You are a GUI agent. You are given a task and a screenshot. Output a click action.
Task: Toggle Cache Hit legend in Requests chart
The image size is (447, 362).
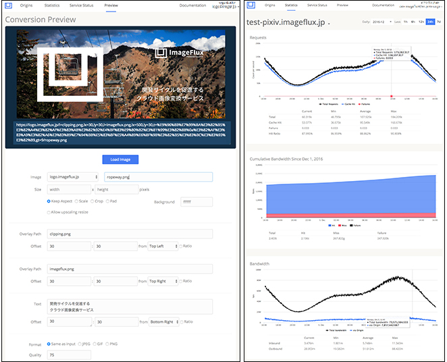click(x=348, y=104)
